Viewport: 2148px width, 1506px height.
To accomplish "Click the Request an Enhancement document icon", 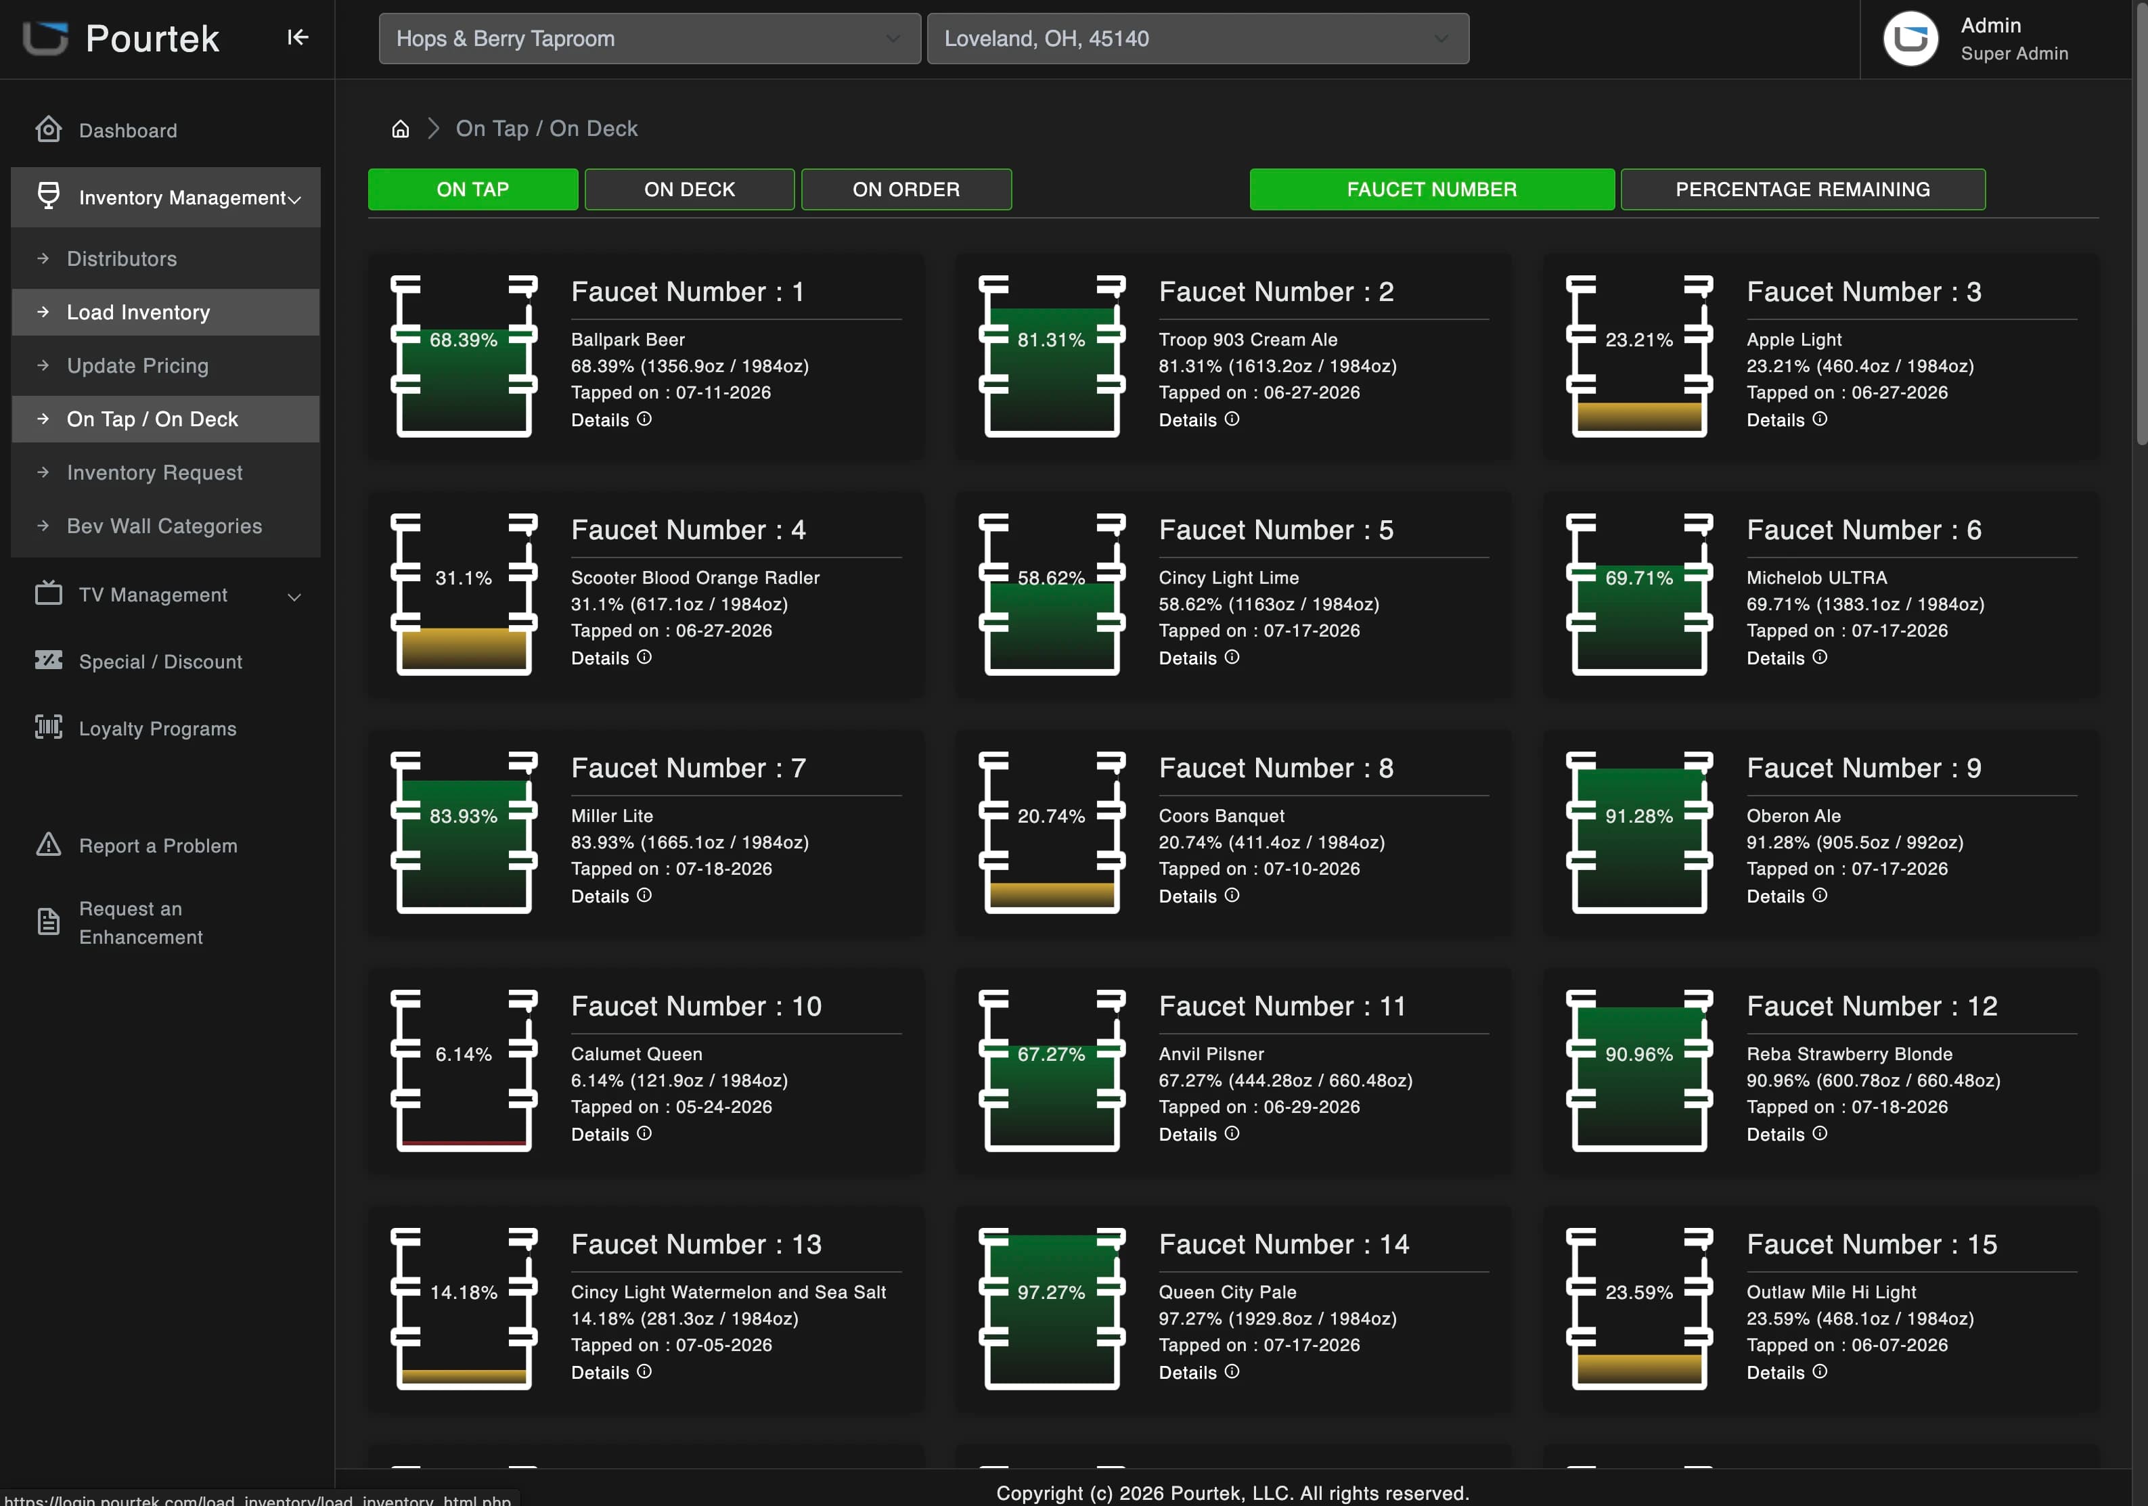I will tap(49, 921).
